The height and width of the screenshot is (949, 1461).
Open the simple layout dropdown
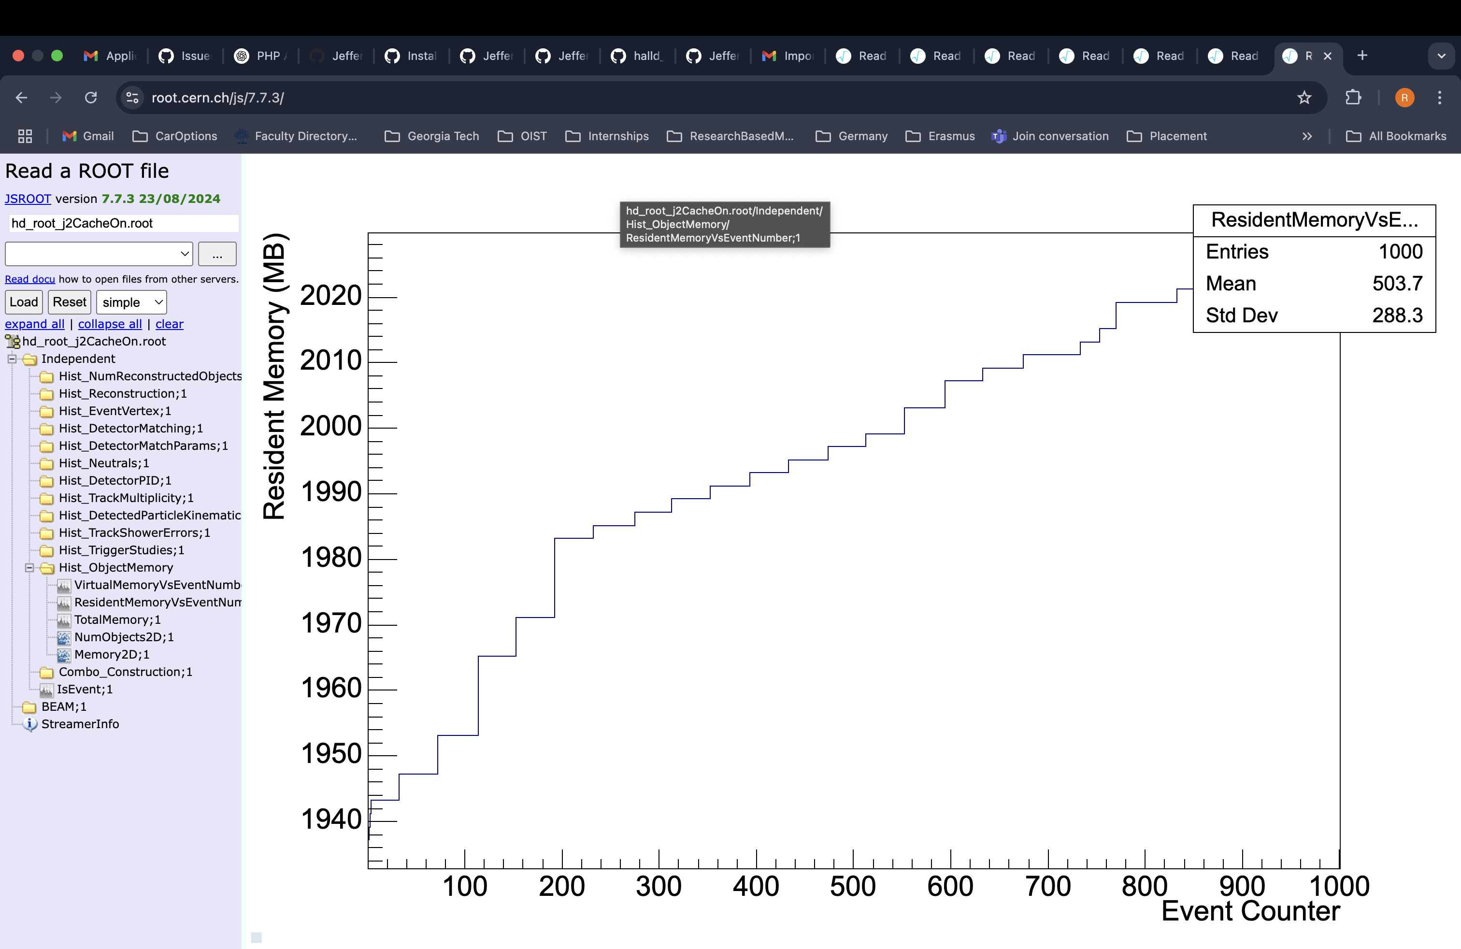131,302
